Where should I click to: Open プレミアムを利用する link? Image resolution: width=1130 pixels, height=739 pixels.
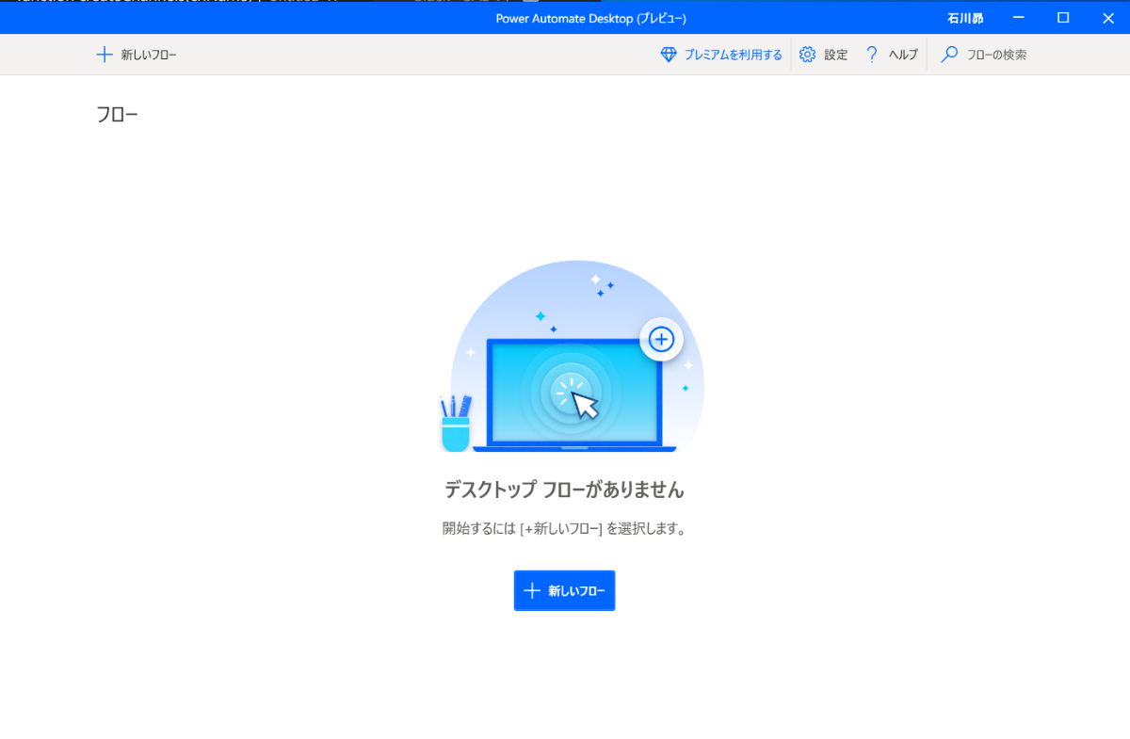[x=721, y=55]
